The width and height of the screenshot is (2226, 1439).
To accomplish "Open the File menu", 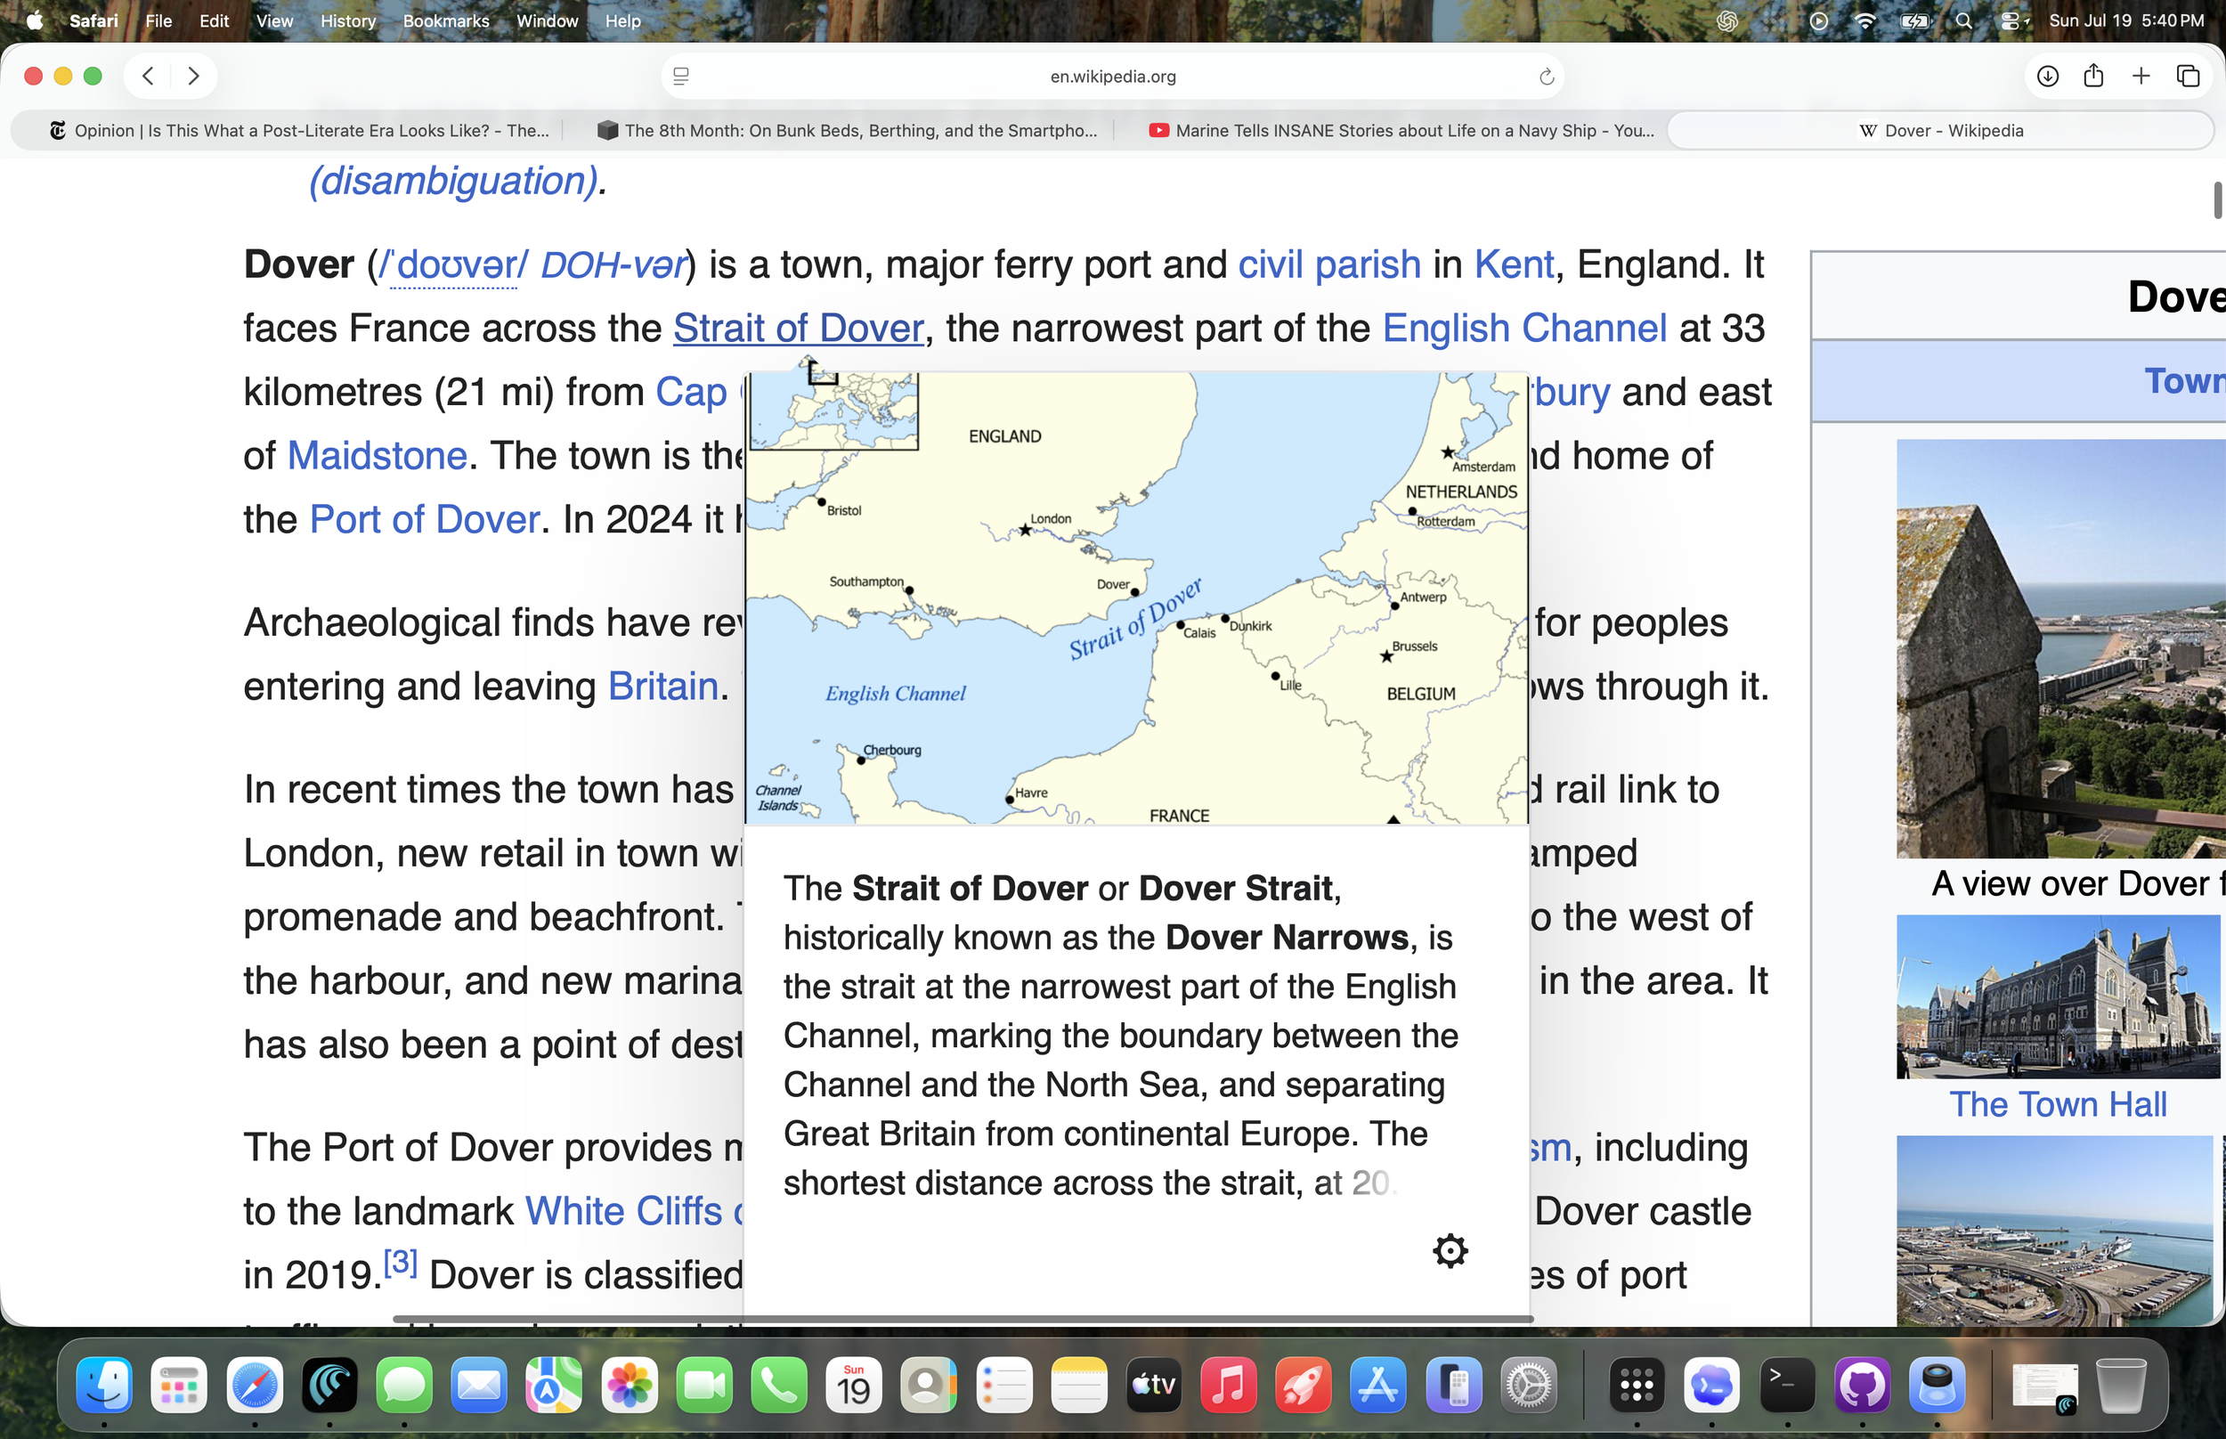I will 158,20.
